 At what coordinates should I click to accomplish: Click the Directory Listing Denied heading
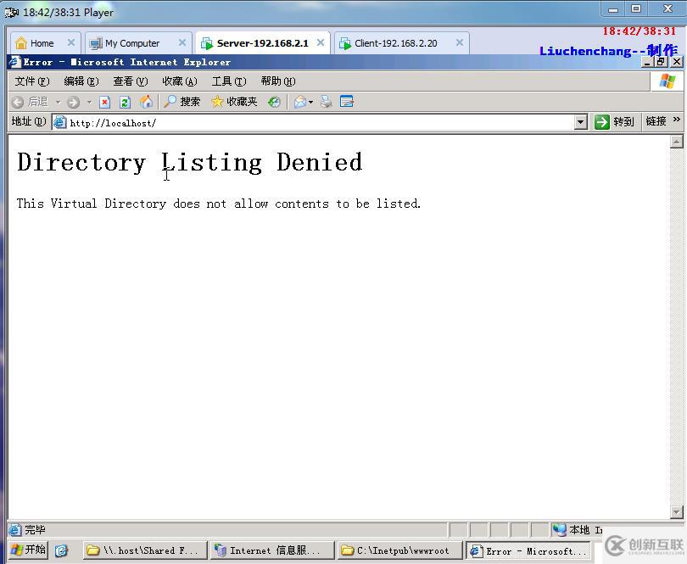click(x=190, y=163)
